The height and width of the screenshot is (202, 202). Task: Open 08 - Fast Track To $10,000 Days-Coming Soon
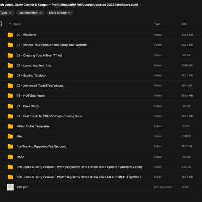point(49,116)
